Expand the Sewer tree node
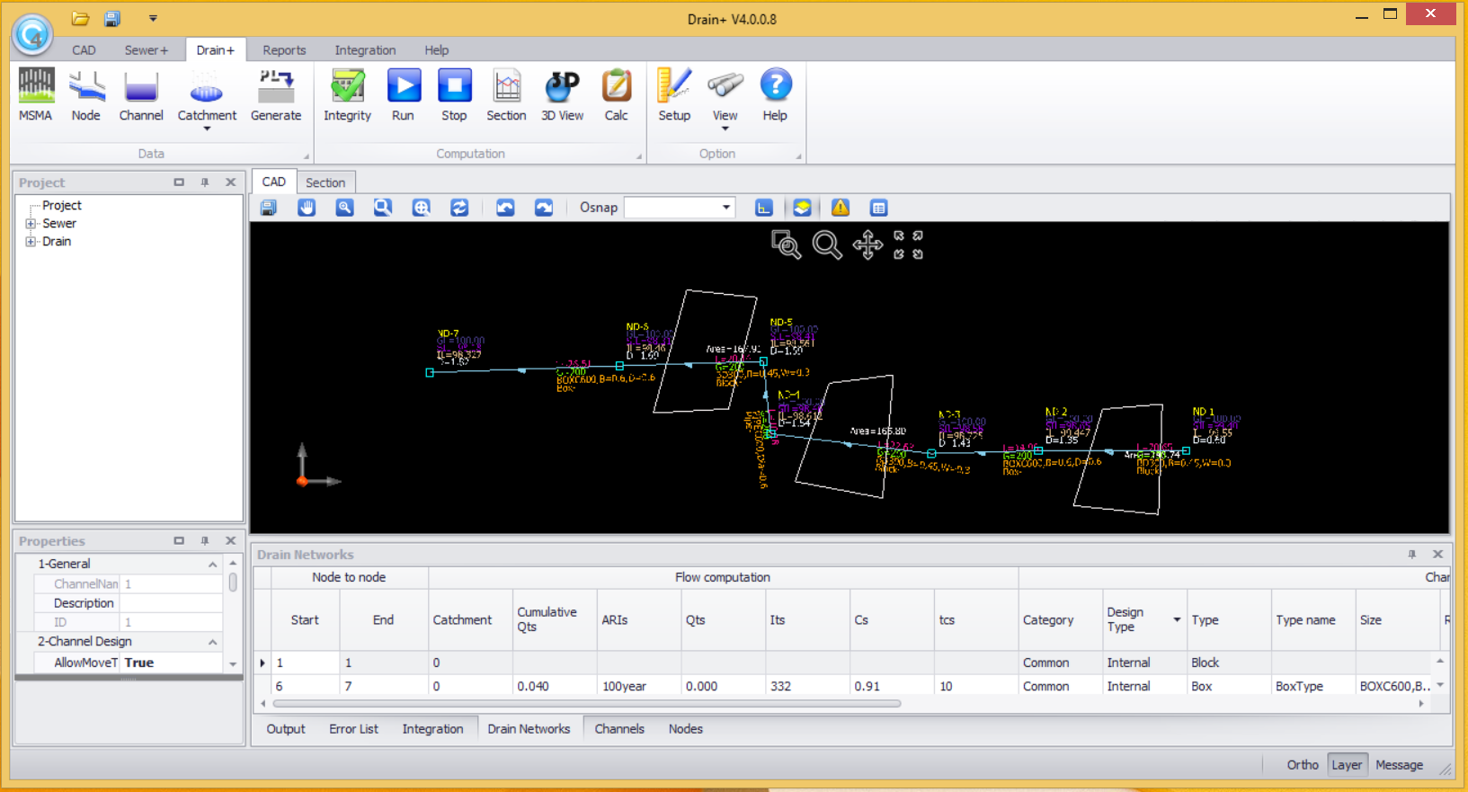Viewport: 1468px width, 792px height. pyautogui.click(x=31, y=224)
